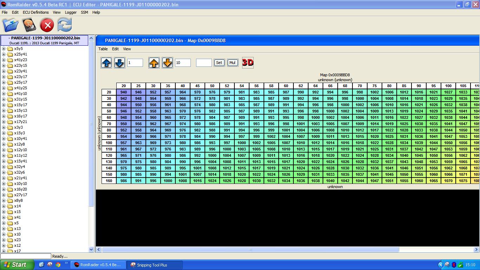This screenshot has height=270, width=480.
Task: Click the Mul button
Action: 232,63
